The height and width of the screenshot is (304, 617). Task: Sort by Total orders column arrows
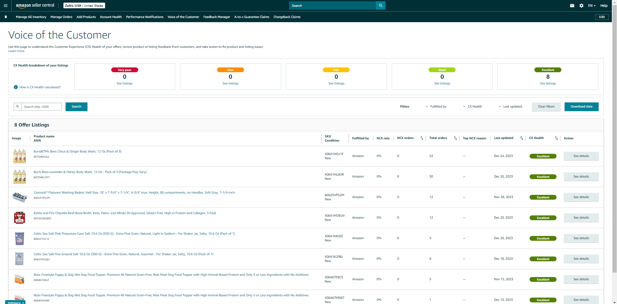coord(455,138)
